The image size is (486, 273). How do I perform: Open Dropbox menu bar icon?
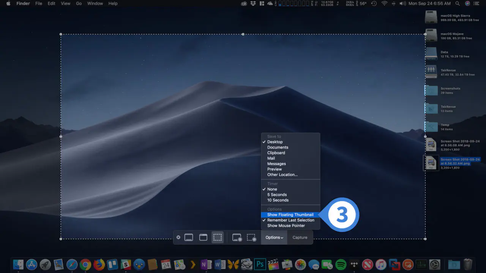click(x=253, y=3)
